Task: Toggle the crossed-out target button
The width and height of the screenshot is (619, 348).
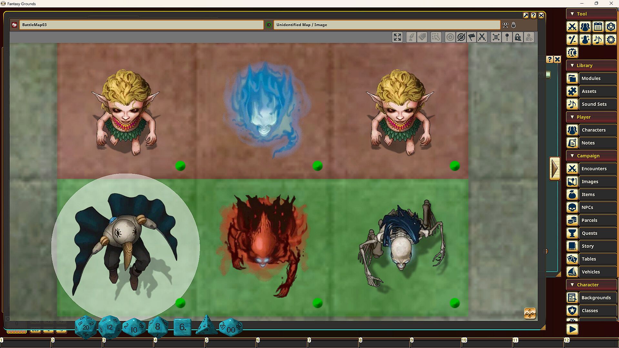Action: click(x=461, y=37)
